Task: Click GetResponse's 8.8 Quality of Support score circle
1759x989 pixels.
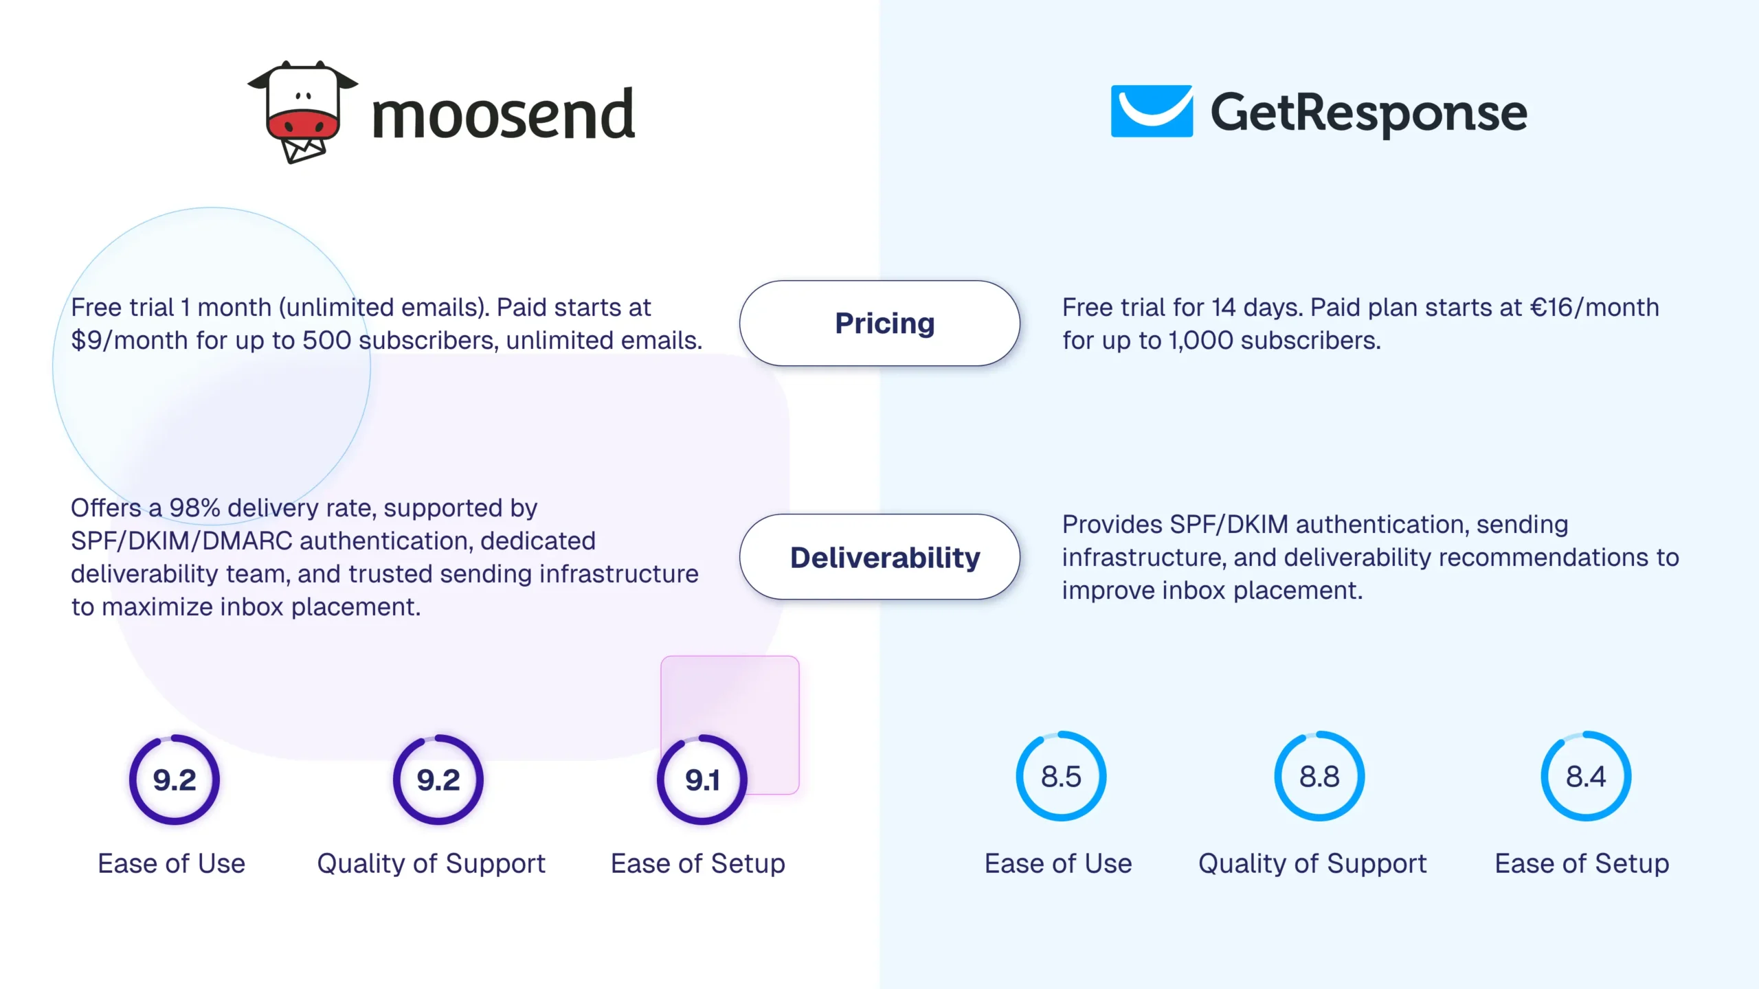Action: tap(1319, 776)
